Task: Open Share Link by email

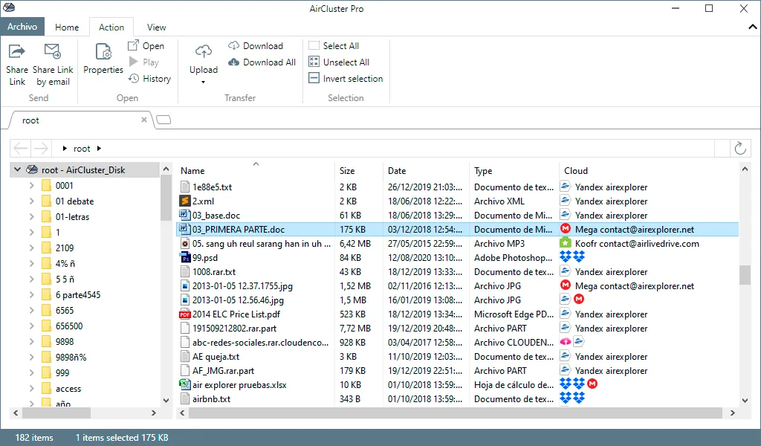Action: click(x=53, y=65)
